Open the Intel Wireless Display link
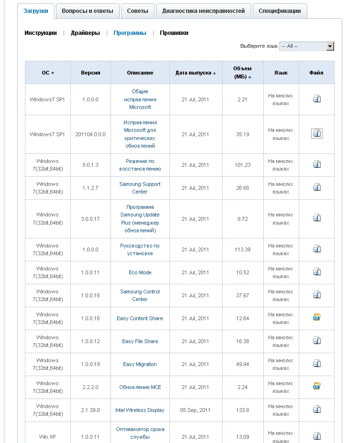This screenshot has height=443, width=347. tap(140, 410)
